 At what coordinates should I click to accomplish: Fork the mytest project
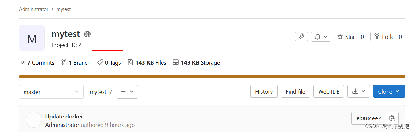point(383,37)
